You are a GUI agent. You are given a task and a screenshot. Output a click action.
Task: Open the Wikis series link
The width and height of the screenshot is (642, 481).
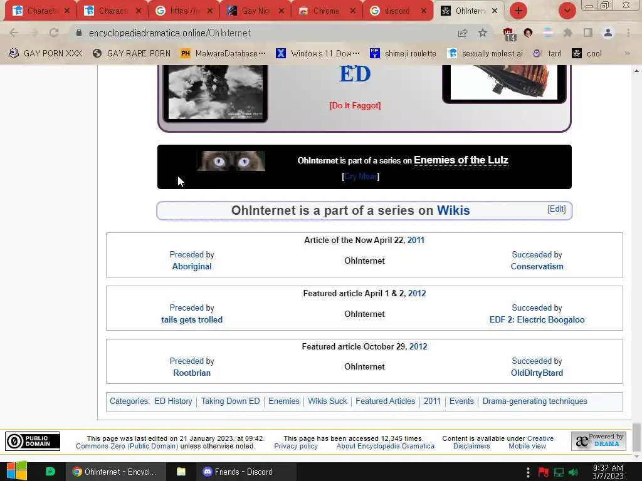pyautogui.click(x=453, y=210)
